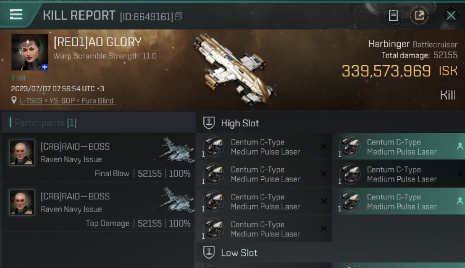Click the AO GLORY pilot name

pyautogui.click(x=97, y=42)
